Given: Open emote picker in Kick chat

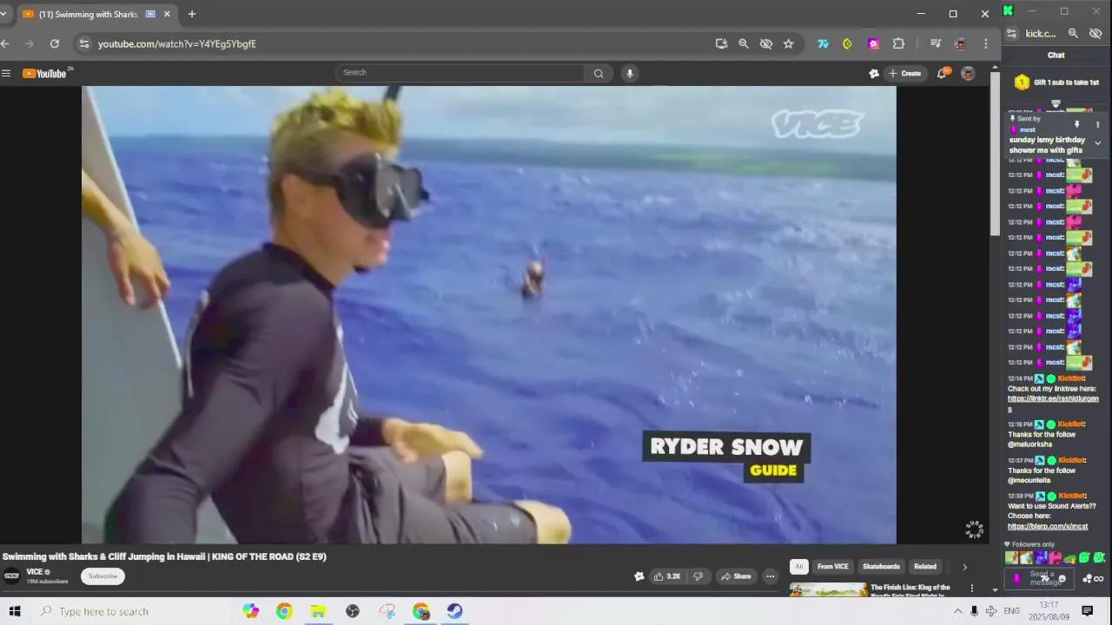Looking at the screenshot, I should point(1062,579).
